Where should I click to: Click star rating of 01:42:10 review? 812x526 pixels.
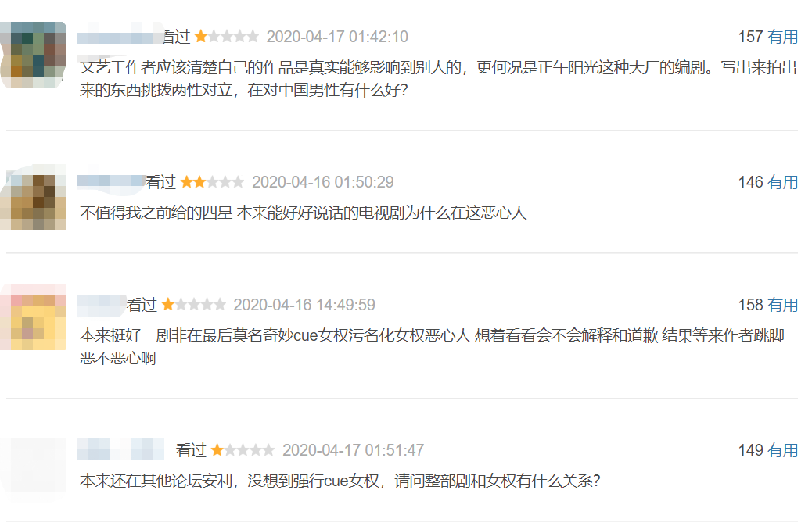pos(227,37)
